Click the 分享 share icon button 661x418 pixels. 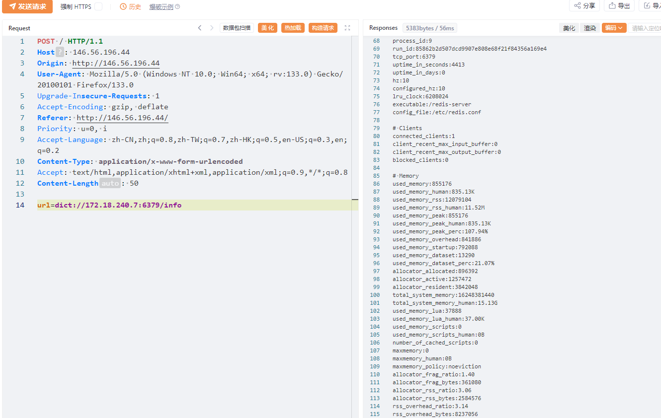click(x=584, y=6)
